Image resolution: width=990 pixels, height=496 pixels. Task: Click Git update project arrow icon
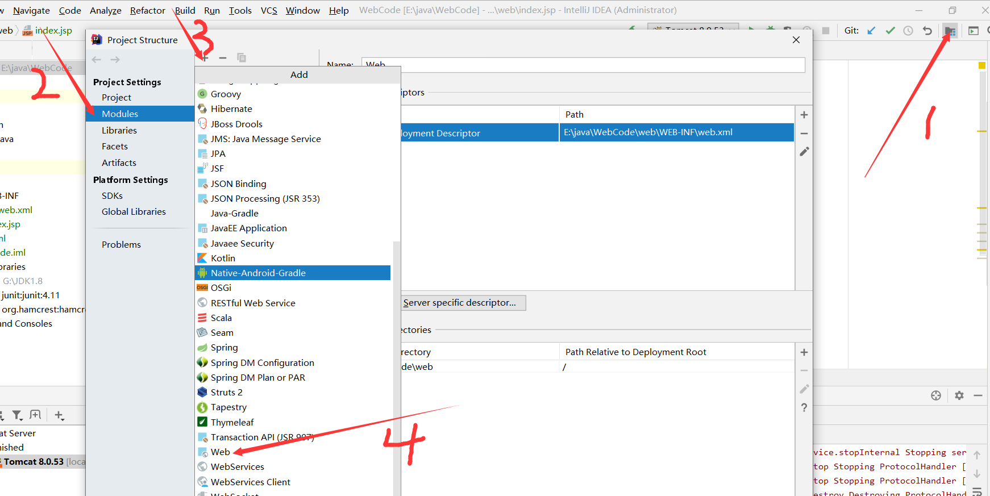(871, 31)
